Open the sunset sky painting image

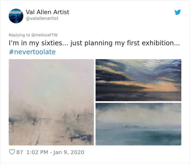tap(138, 80)
